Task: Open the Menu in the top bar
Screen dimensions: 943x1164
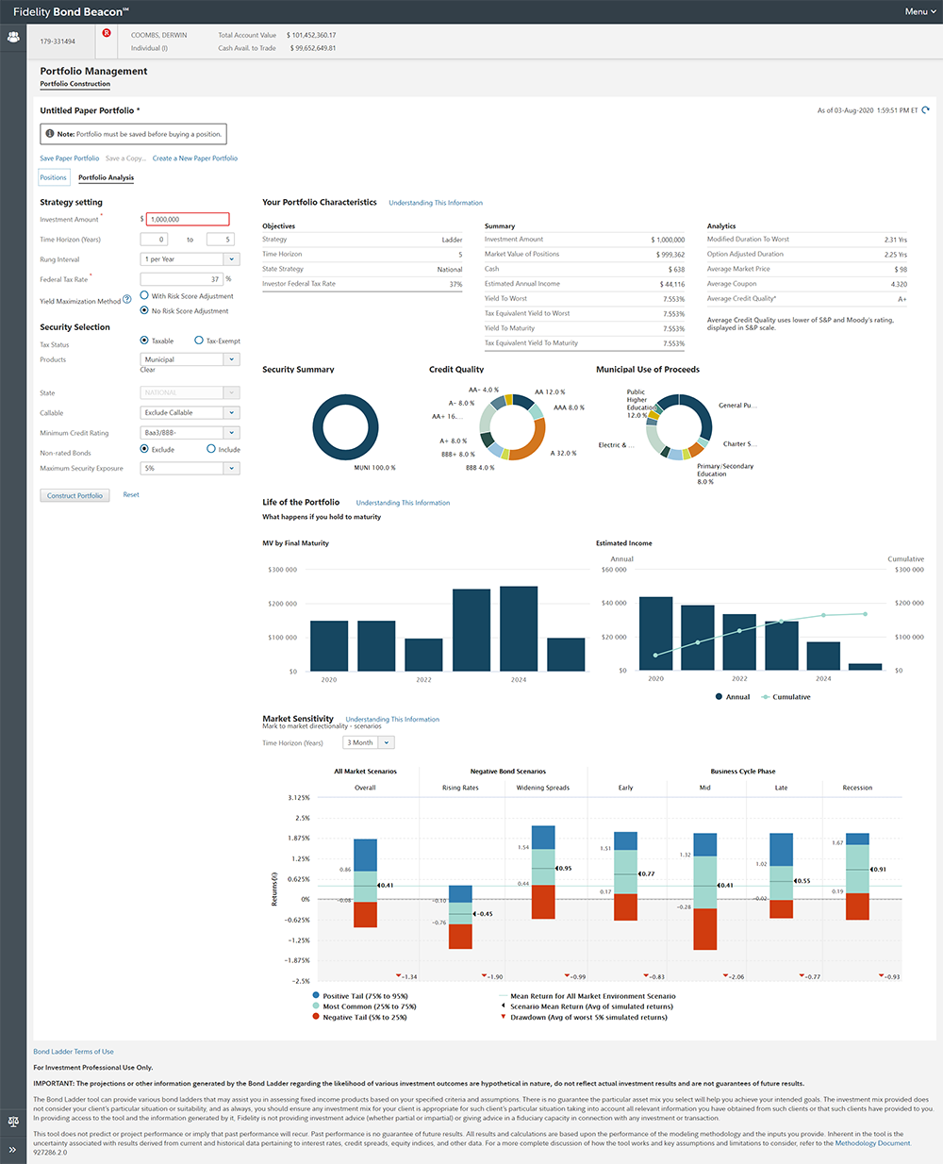Action: pyautogui.click(x=919, y=11)
